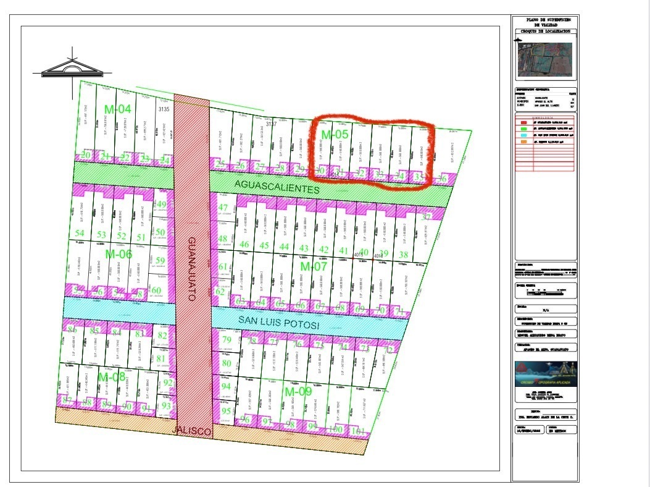650x487 pixels.
Task: Select lot number 100
Action: pyautogui.click(x=336, y=430)
